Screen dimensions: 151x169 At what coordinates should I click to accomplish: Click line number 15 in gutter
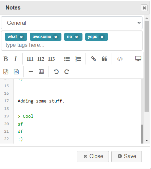(6, 86)
